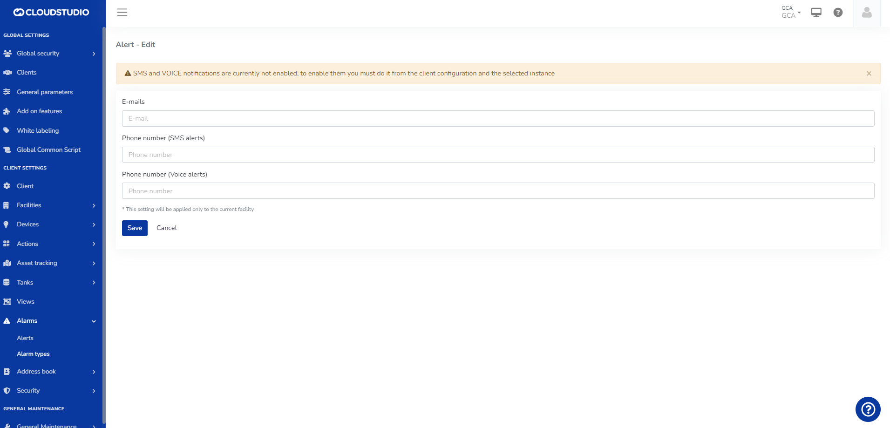Click the Voice alerts phone number field
The image size is (890, 428).
click(x=498, y=191)
